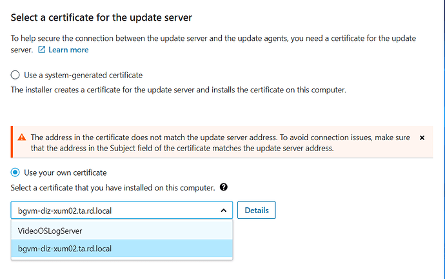
Task: Click the help question mark icon
Action: tap(224, 187)
